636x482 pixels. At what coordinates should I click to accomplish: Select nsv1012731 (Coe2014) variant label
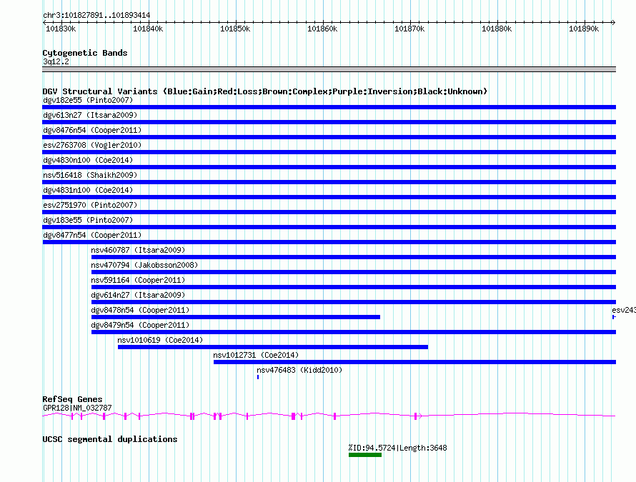[256, 355]
